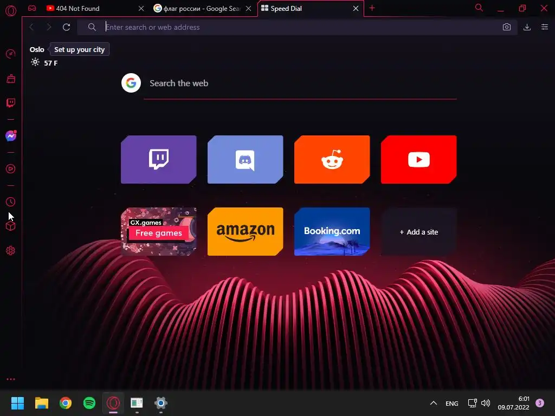The height and width of the screenshot is (416, 555).
Task: Click the Google logo by search
Action: click(x=131, y=83)
